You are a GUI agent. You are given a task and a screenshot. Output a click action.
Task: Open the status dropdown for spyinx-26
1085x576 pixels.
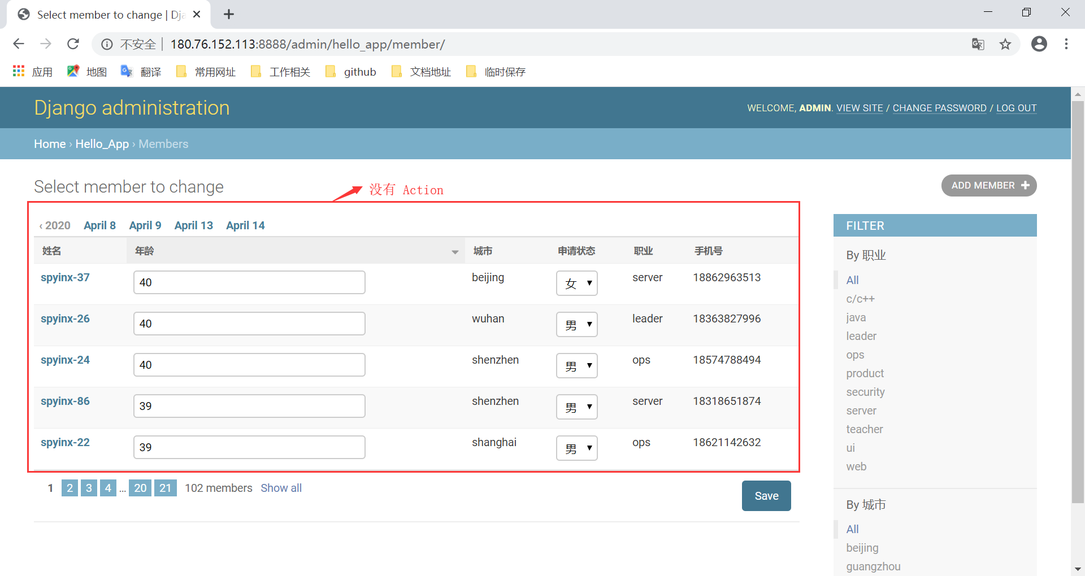point(577,324)
